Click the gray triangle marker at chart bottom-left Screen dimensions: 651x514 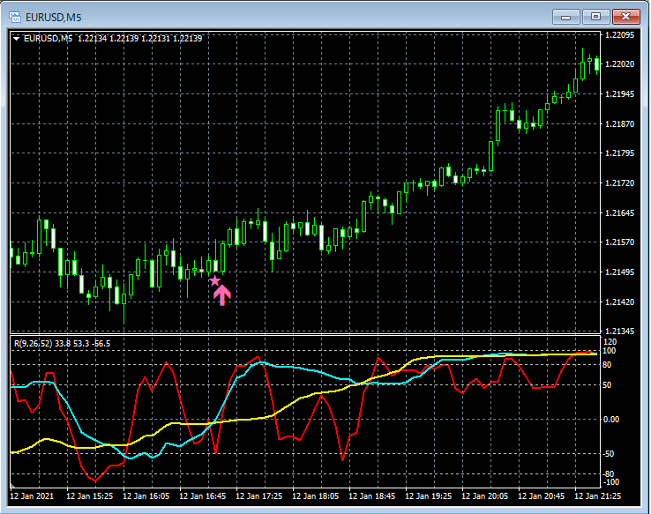[x=13, y=486]
